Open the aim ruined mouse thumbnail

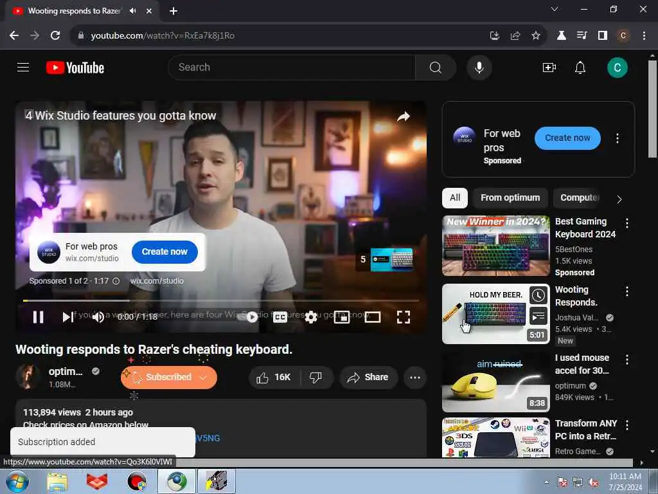(495, 383)
